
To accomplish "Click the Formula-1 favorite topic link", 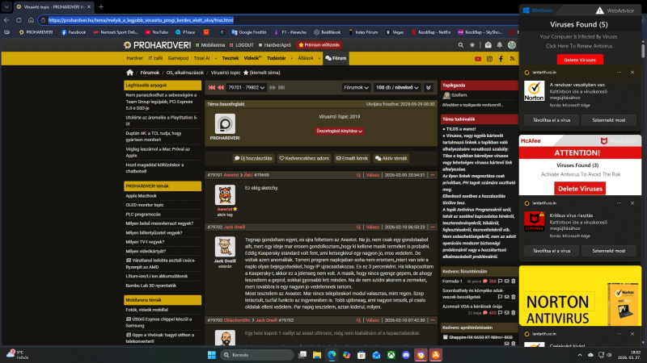I will 452,281.
